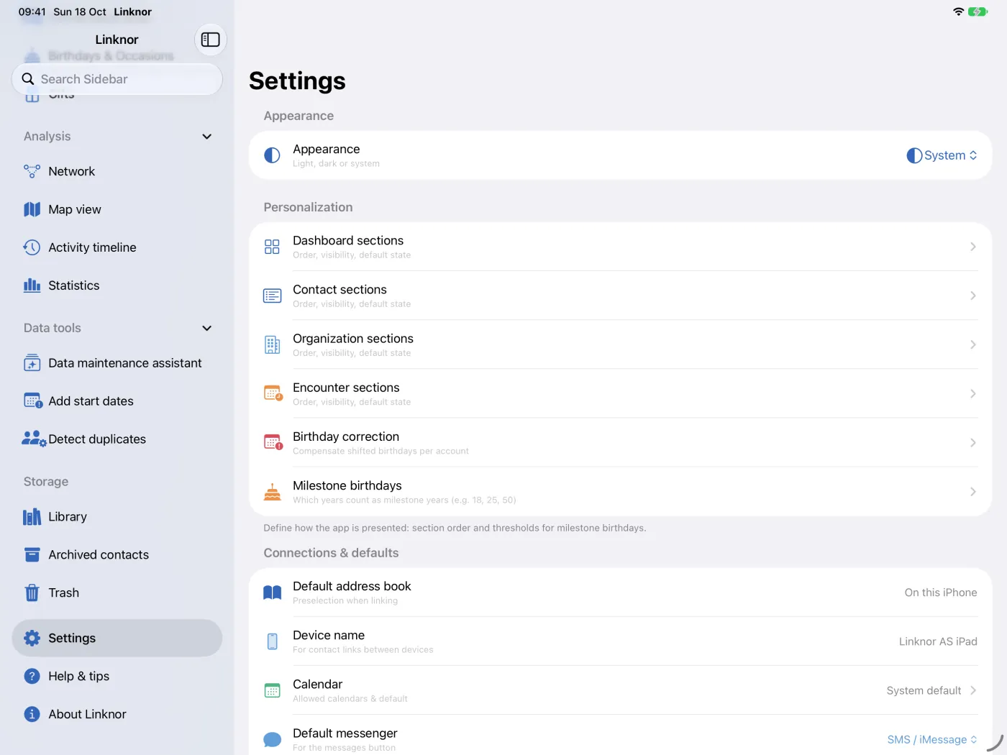This screenshot has height=755, width=1007.
Task: Open the Appearance System dropdown
Action: tap(942, 155)
